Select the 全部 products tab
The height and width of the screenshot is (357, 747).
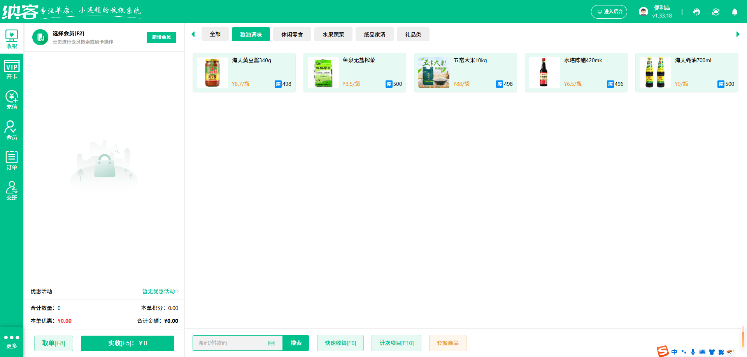[x=215, y=34]
